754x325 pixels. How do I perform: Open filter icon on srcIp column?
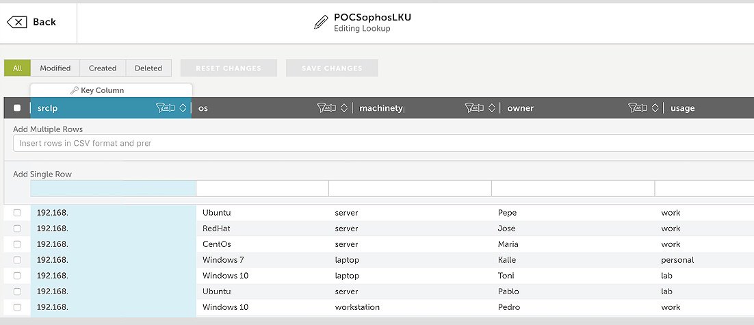[166, 108]
